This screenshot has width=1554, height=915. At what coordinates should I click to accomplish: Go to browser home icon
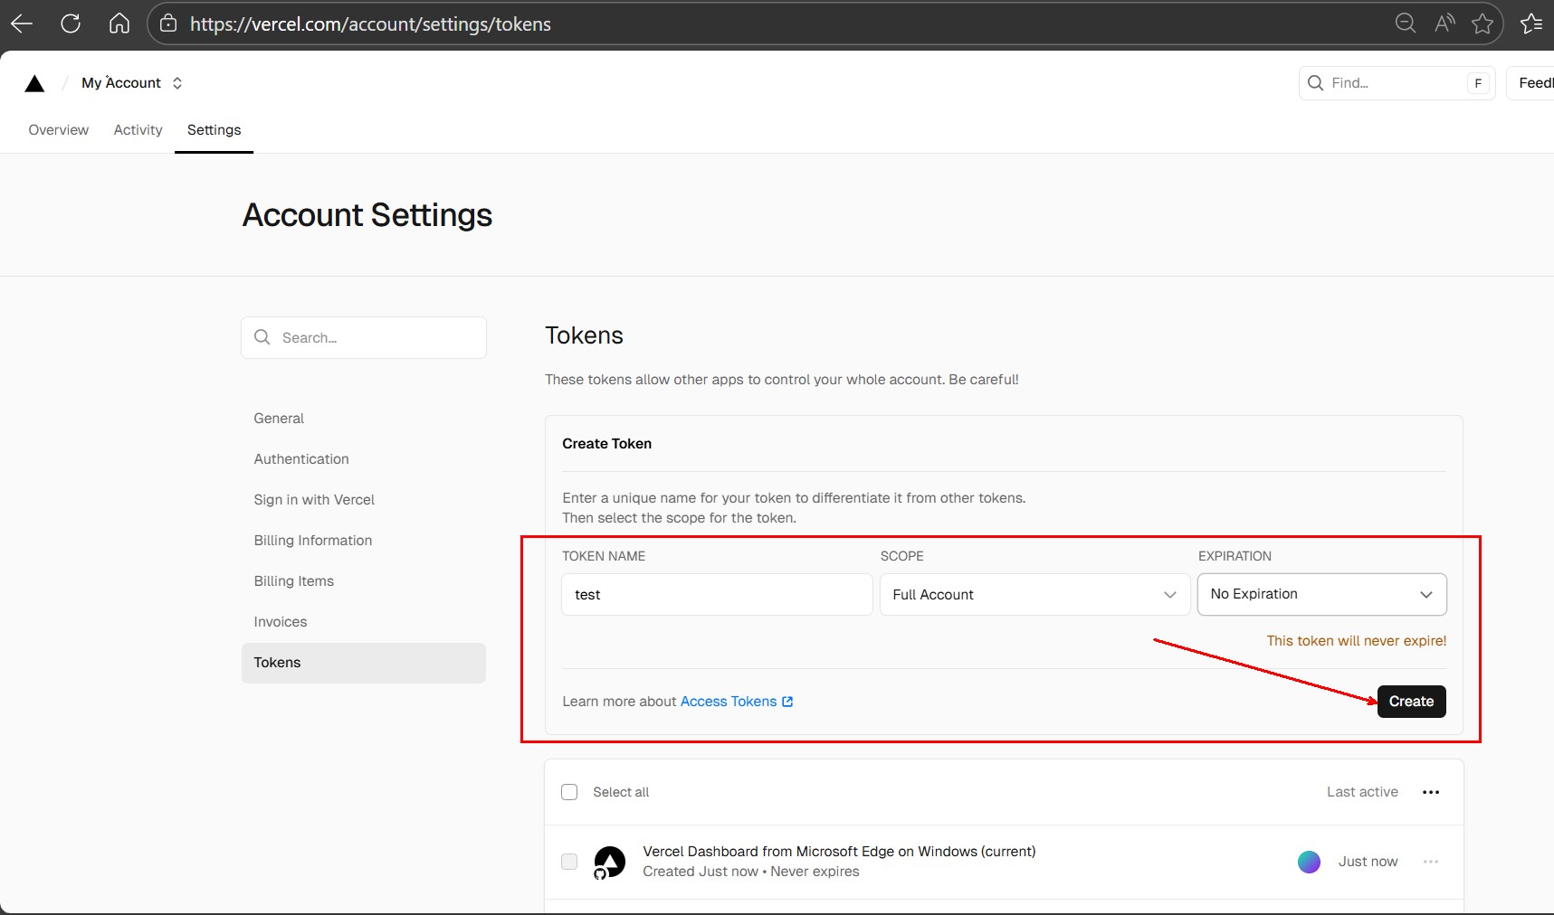[119, 24]
